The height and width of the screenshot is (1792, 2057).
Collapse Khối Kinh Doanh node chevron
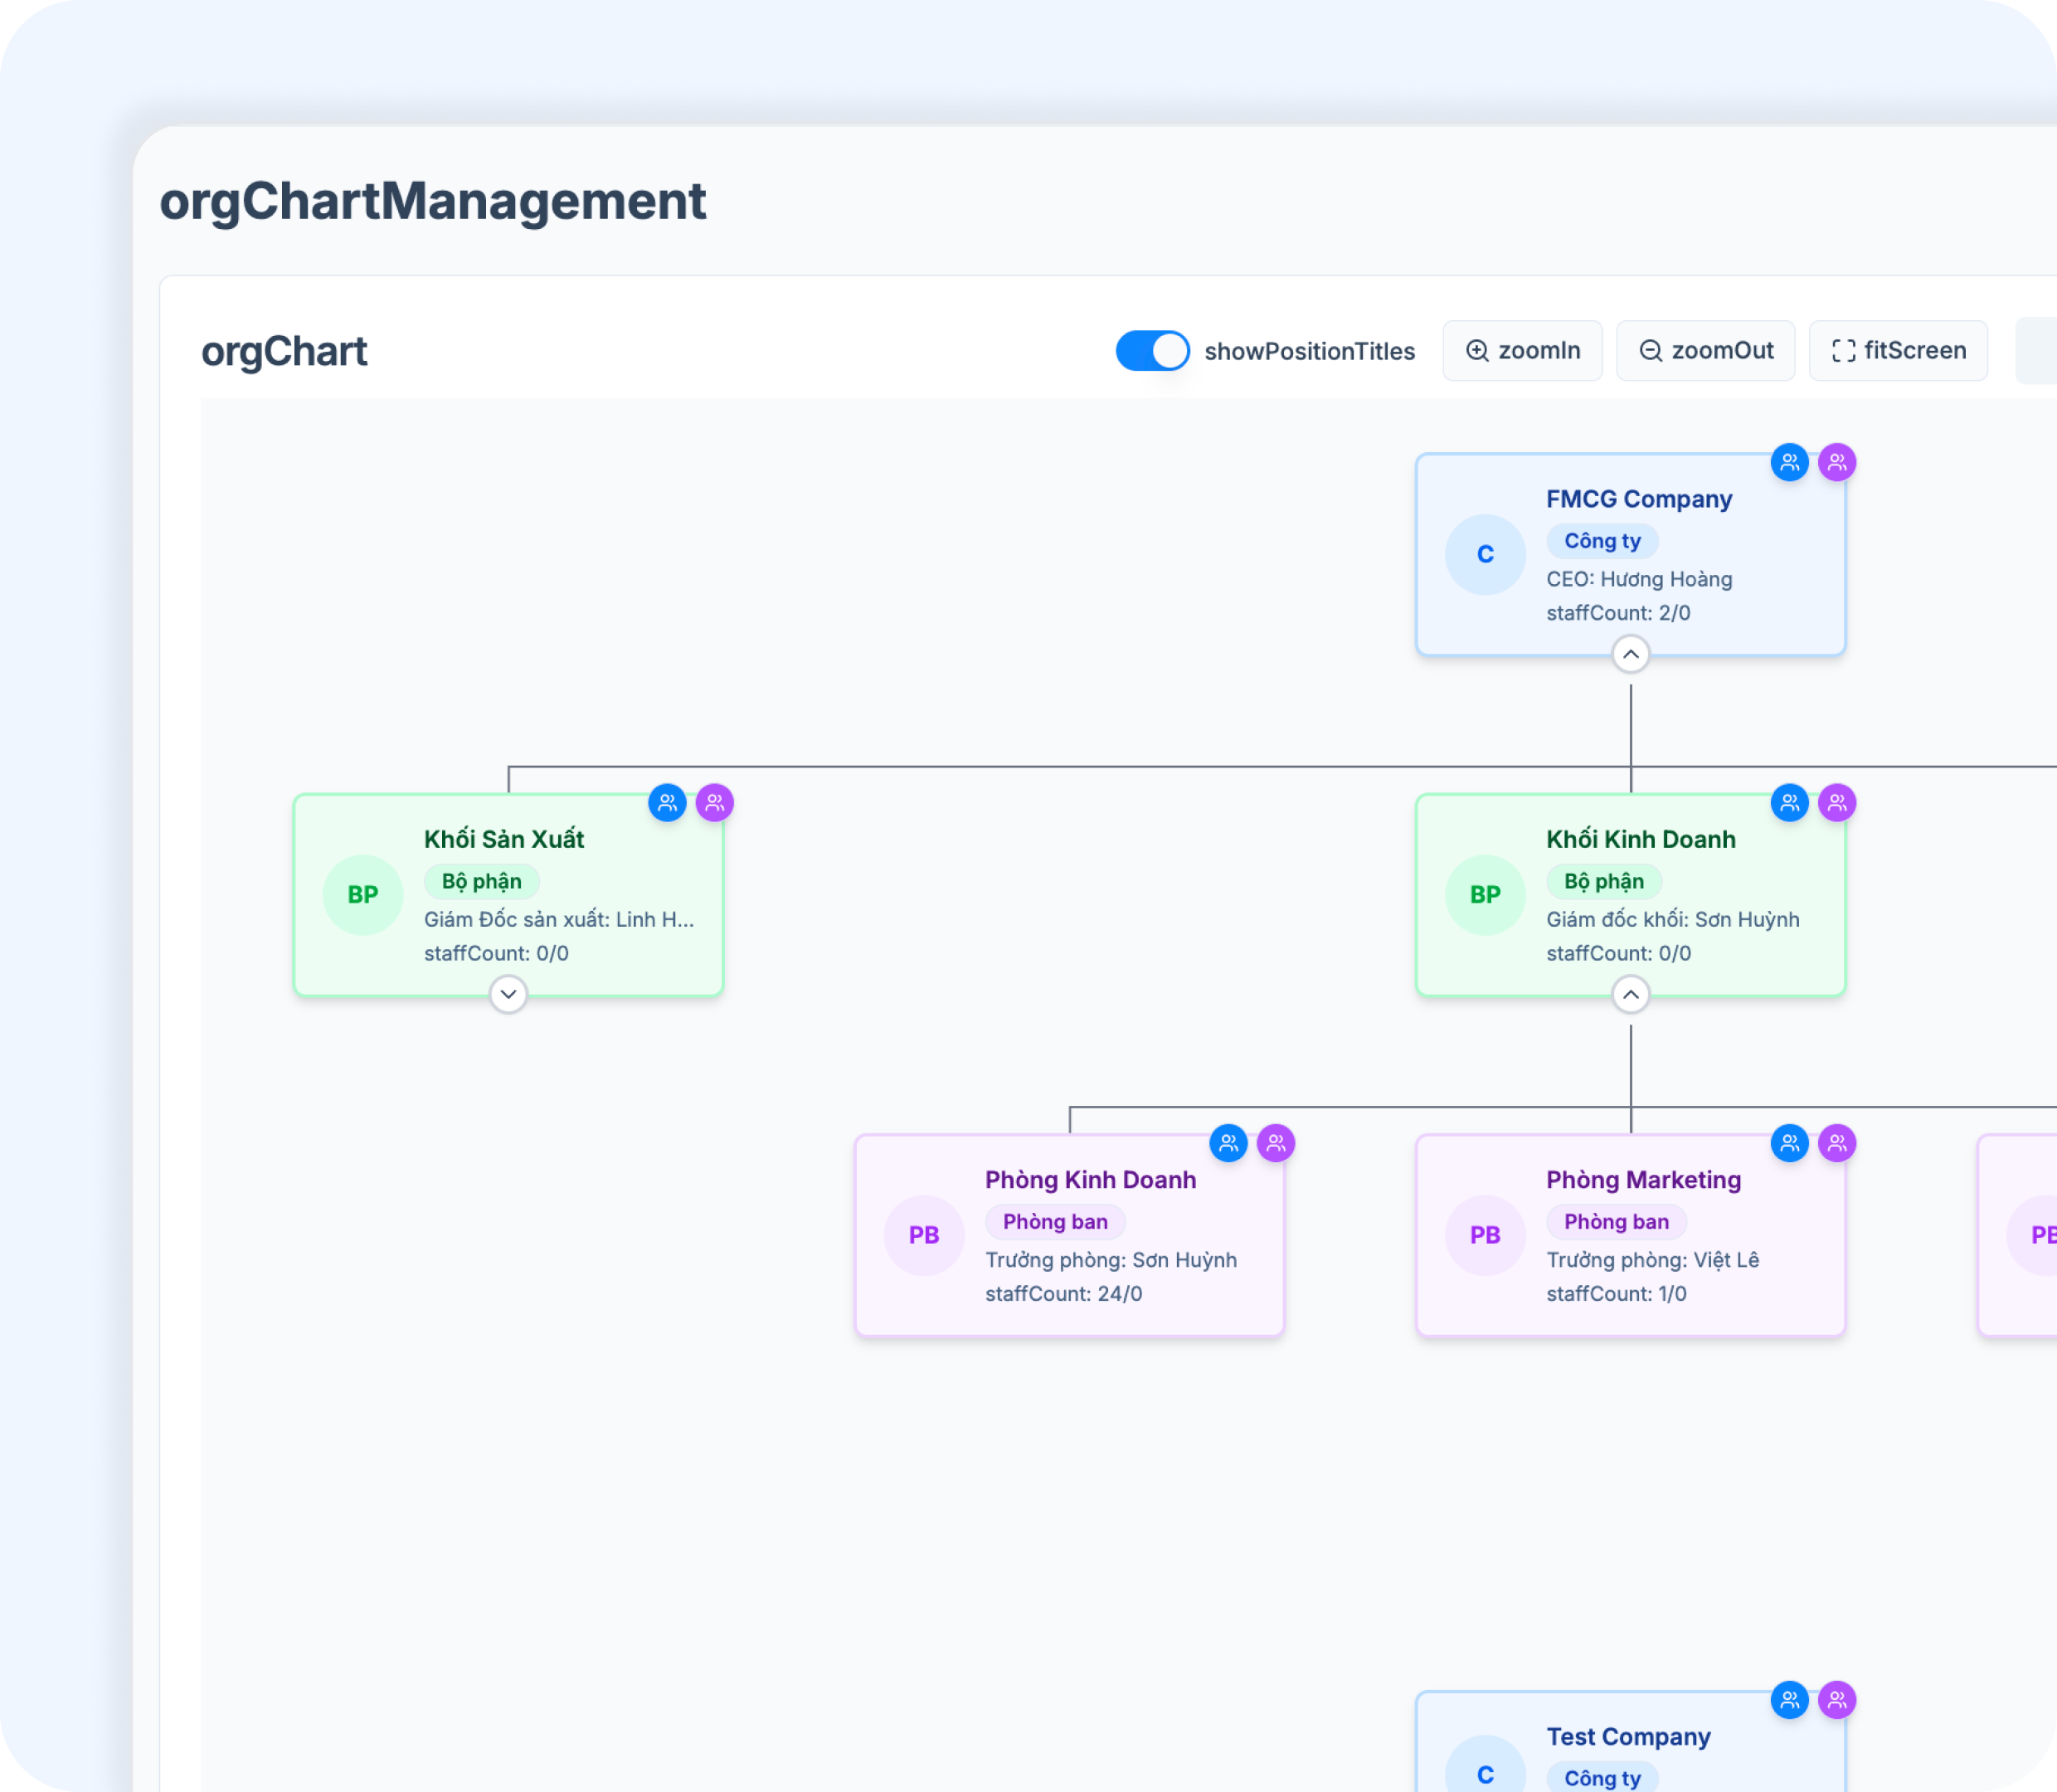pos(1630,994)
